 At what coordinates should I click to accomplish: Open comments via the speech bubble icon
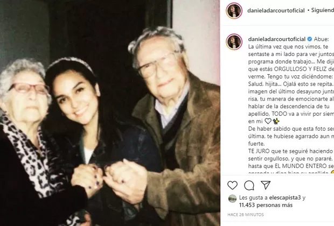(249, 185)
